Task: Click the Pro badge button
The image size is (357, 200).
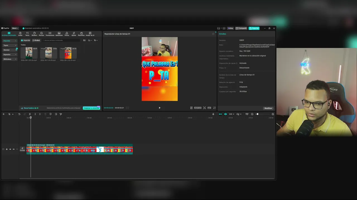Action: click(230, 28)
